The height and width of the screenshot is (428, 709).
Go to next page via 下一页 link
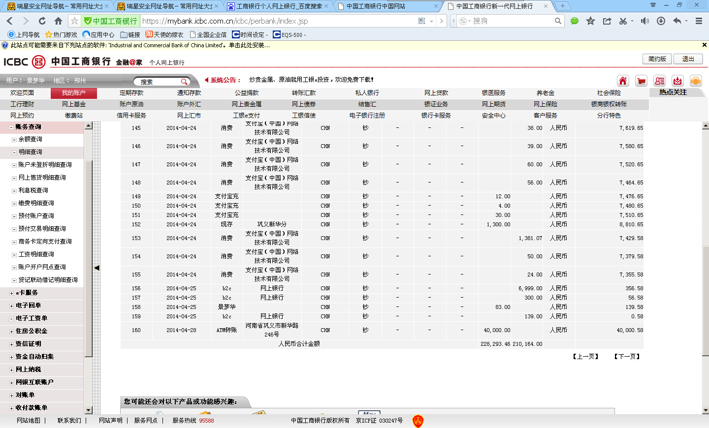[627, 357]
